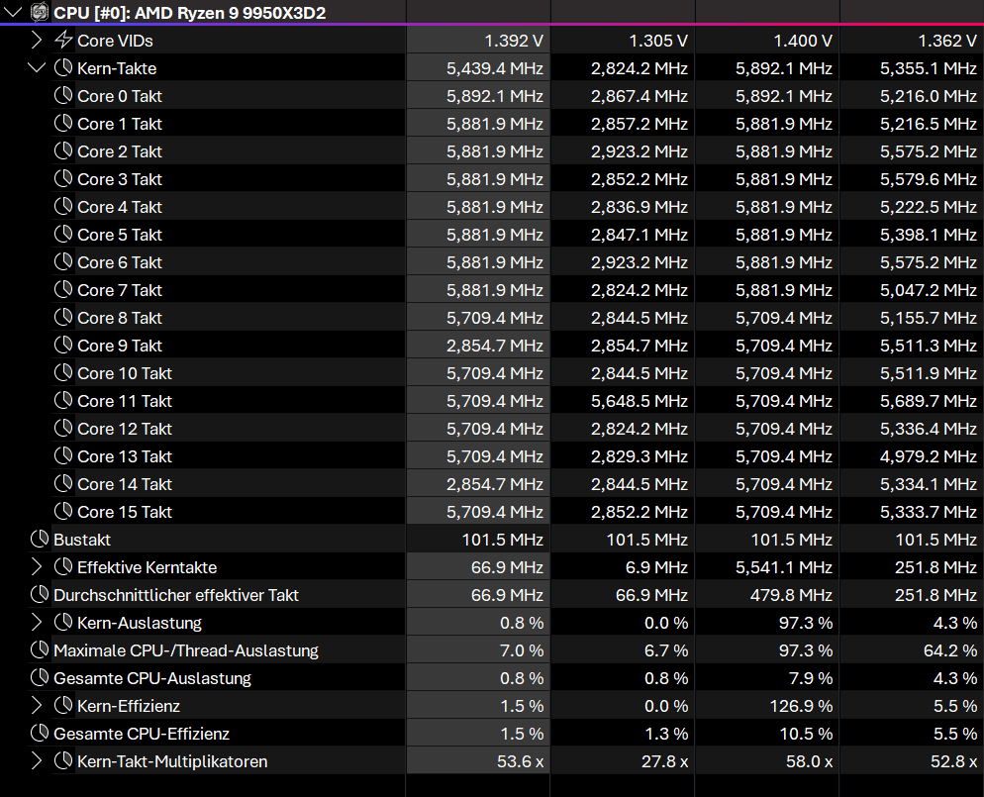Click Core 7 Takt value 5,047.2 MHz

[x=929, y=290]
